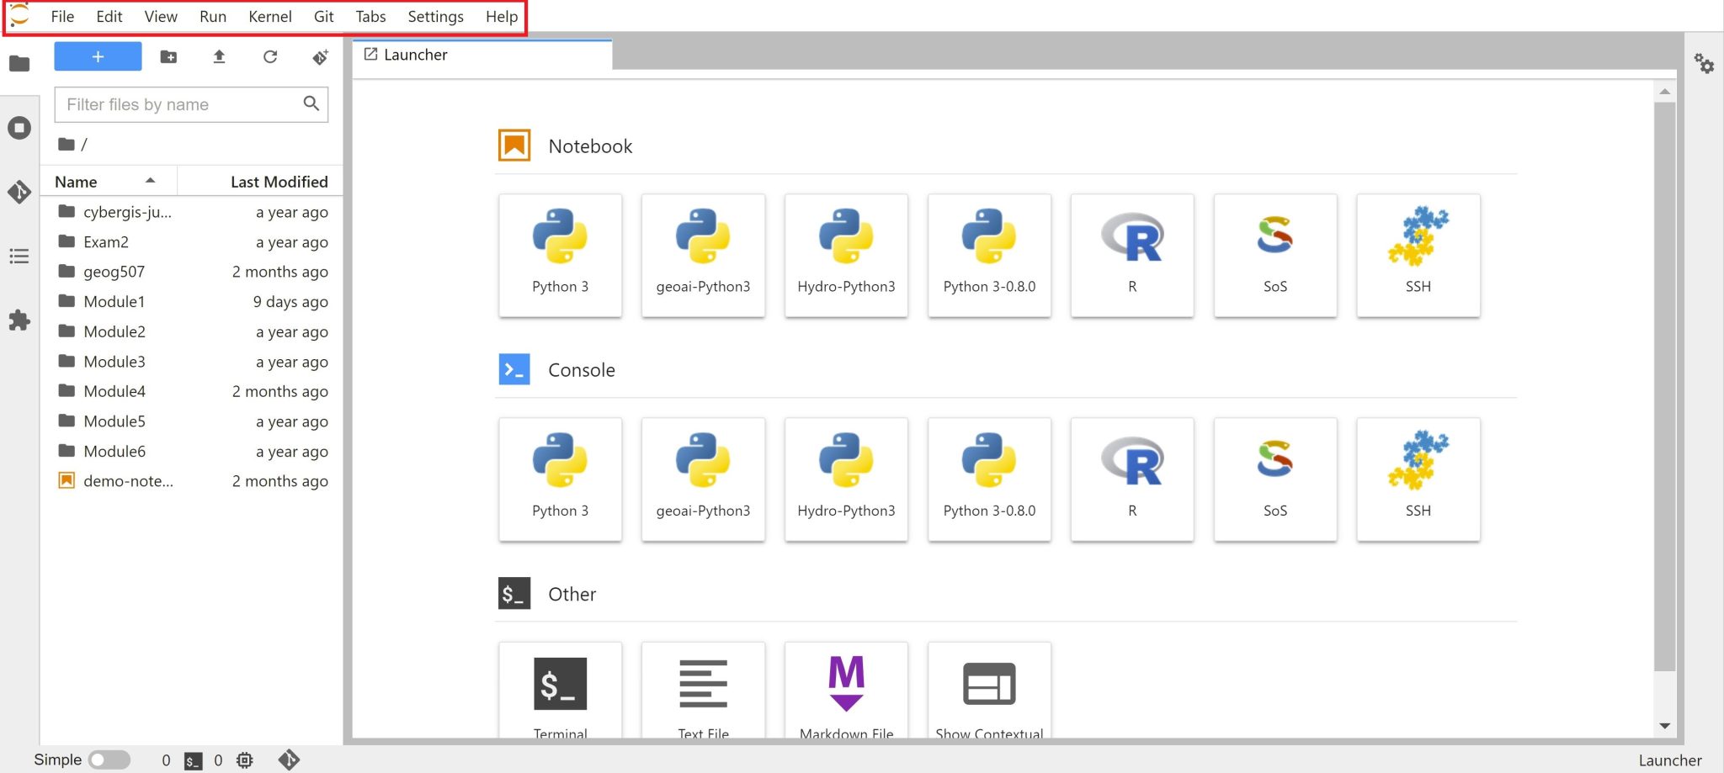This screenshot has width=1724, height=773.
Task: Open the Kernel menu
Action: click(x=269, y=17)
